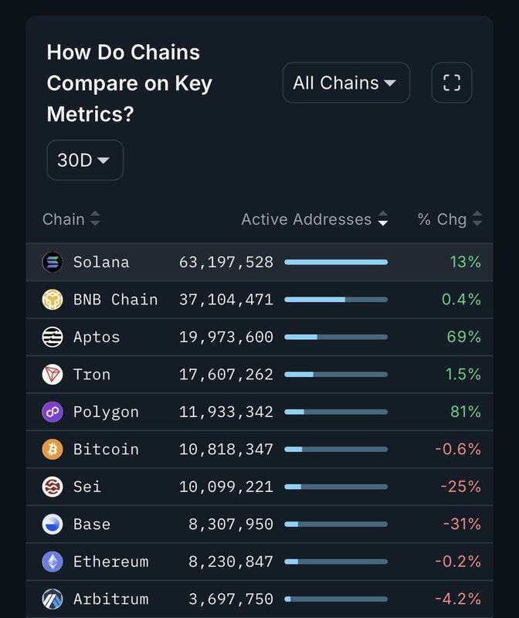Image resolution: width=519 pixels, height=618 pixels.
Task: Sort by Active Addresses column
Action: click(314, 219)
